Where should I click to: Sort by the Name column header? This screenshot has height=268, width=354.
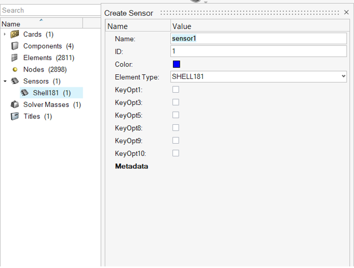41,24
